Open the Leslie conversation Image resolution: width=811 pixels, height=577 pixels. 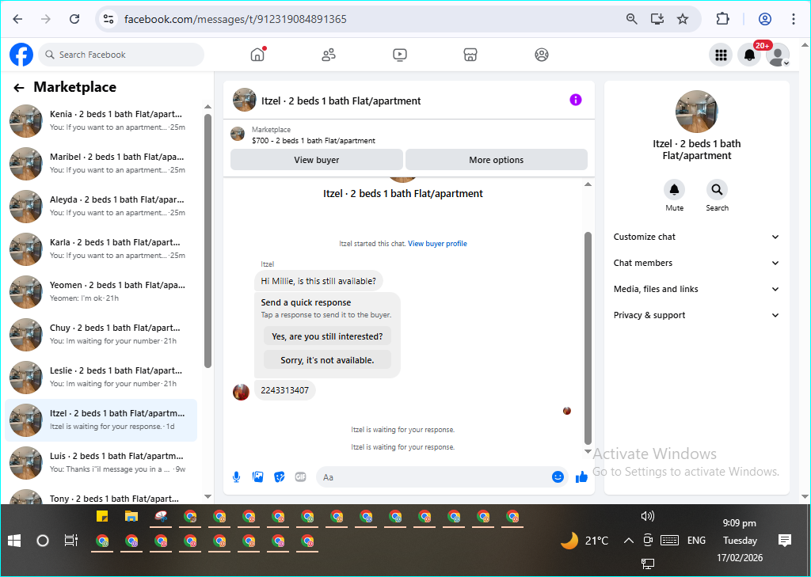[x=101, y=377]
